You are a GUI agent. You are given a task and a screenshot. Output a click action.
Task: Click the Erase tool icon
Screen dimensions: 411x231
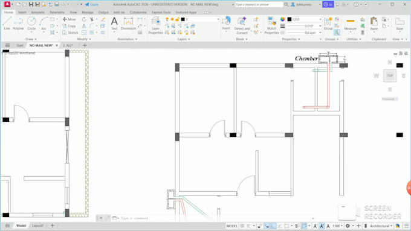tap(103, 19)
